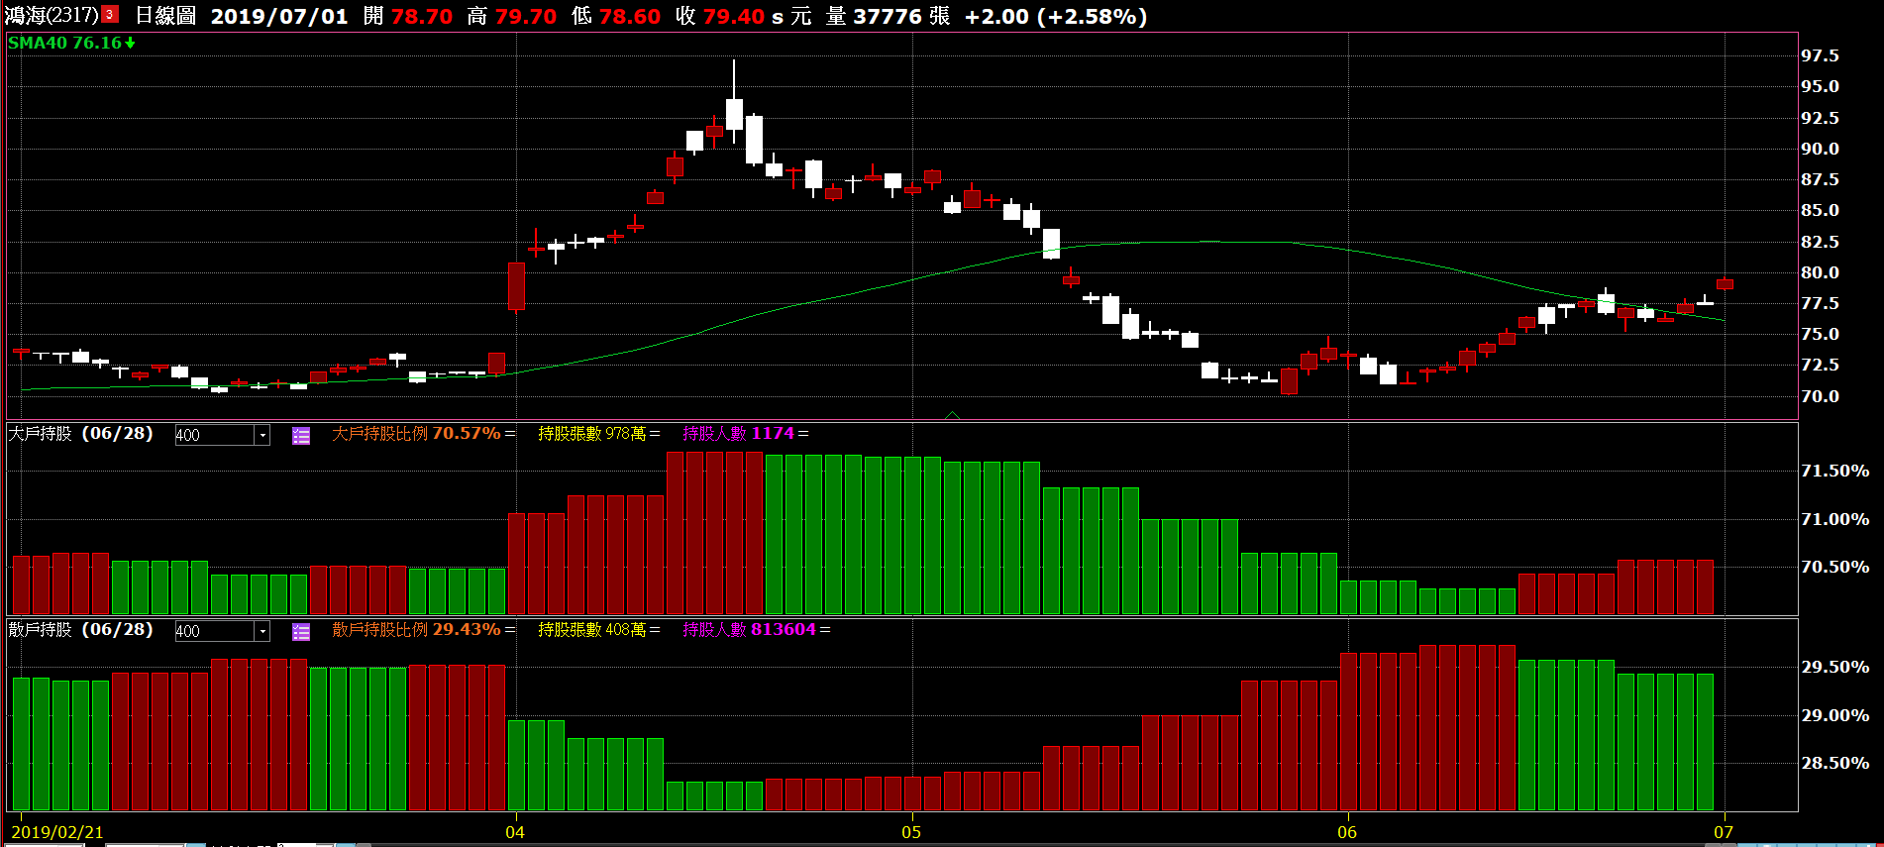Click the purple list icon in 散戶持股 panel

coord(301,632)
